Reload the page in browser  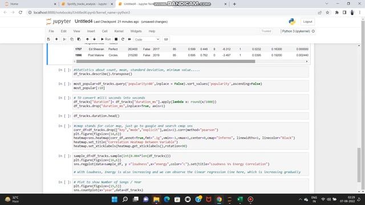pyautogui.click(x=21, y=13)
